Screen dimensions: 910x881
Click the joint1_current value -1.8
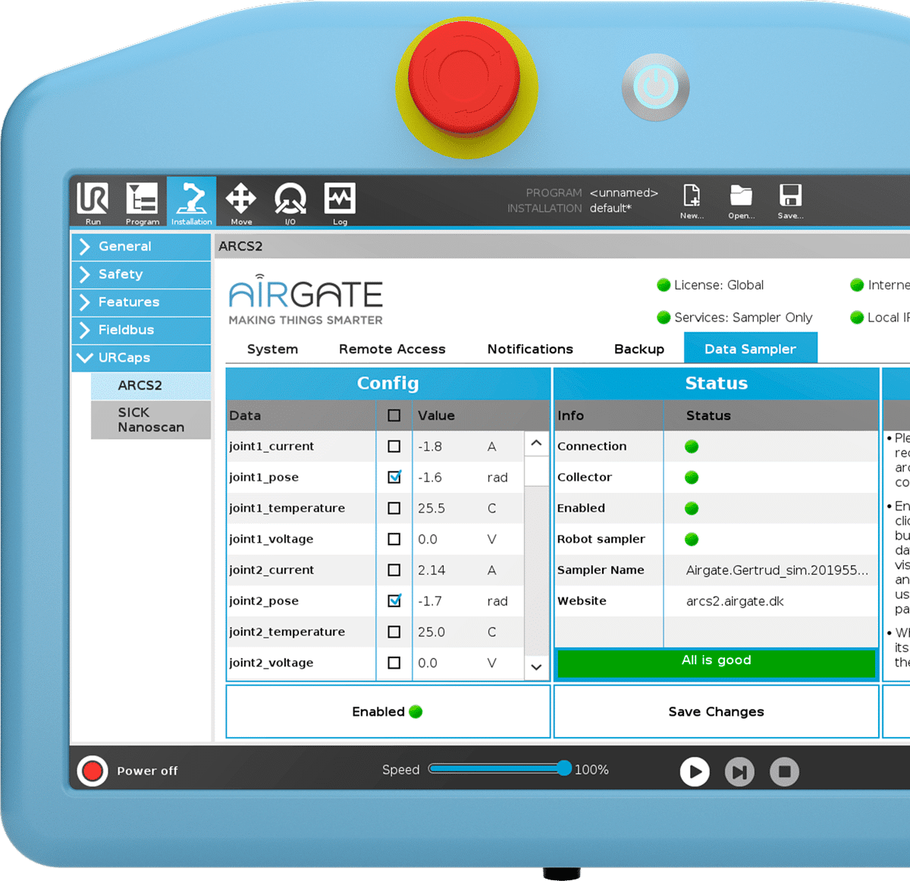pyautogui.click(x=430, y=447)
